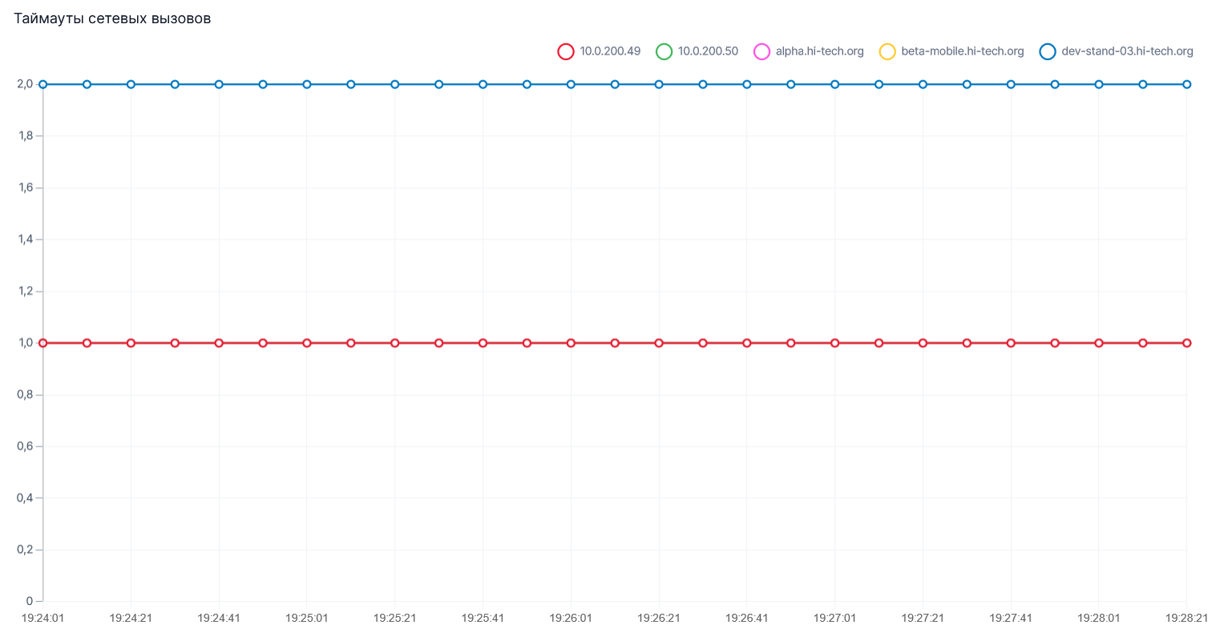
Task: Click the yellow beta-mobile.hi-tech.org legend circle
Action: coord(887,51)
